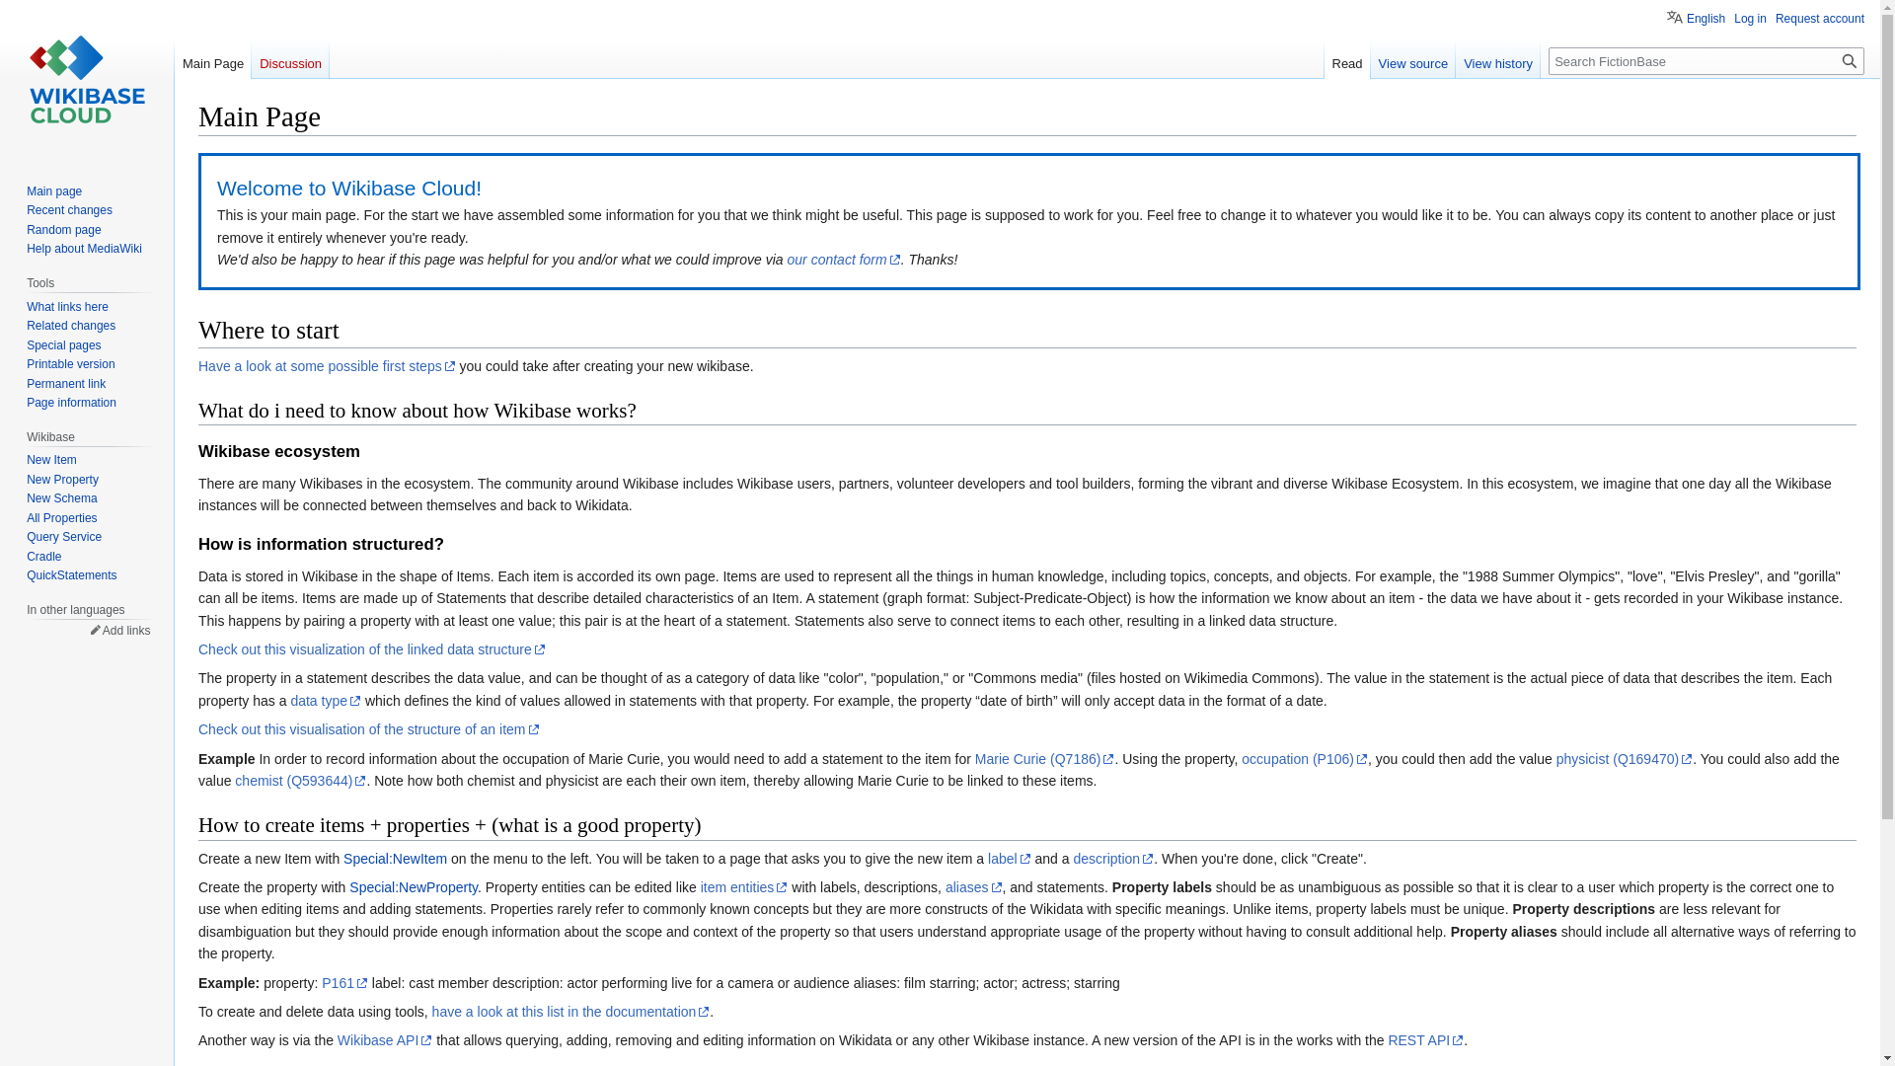Open QuickStatements tool
This screenshot has height=1066, width=1895.
(71, 575)
